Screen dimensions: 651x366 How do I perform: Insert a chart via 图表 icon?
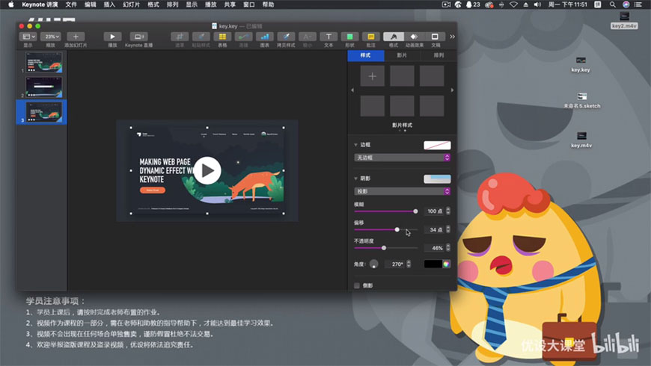264,37
